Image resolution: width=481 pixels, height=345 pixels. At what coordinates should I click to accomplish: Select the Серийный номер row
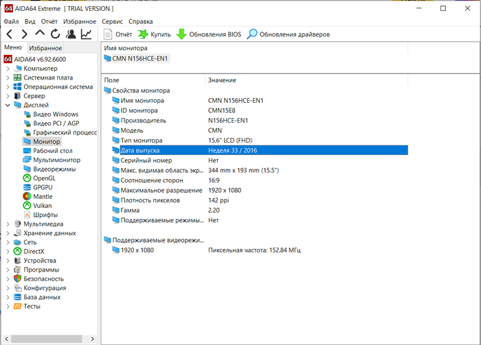pos(260,160)
